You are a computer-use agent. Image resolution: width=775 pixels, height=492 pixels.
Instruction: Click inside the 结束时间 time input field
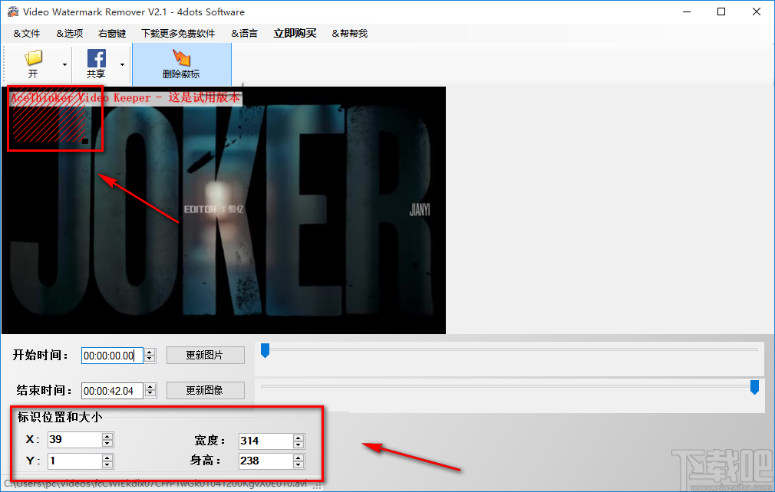point(111,391)
